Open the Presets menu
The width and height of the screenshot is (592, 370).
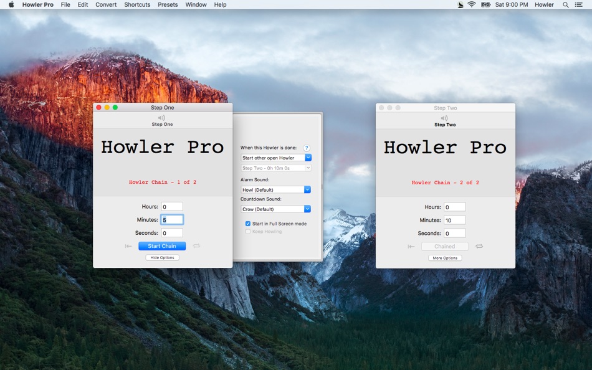click(168, 4)
